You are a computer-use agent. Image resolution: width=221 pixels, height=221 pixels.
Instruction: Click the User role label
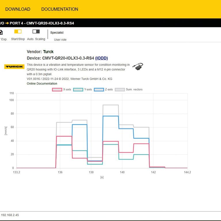60,40
